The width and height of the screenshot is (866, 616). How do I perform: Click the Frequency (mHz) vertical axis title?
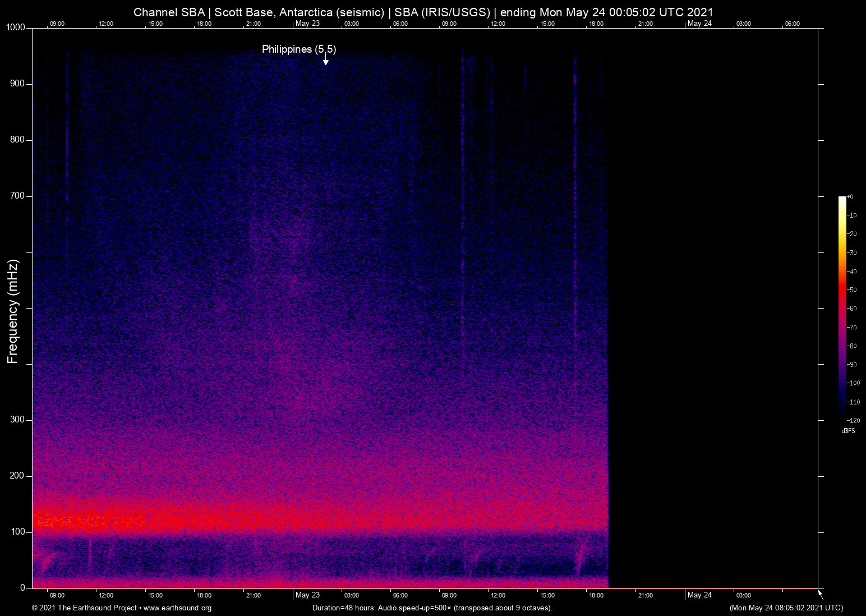(13, 311)
